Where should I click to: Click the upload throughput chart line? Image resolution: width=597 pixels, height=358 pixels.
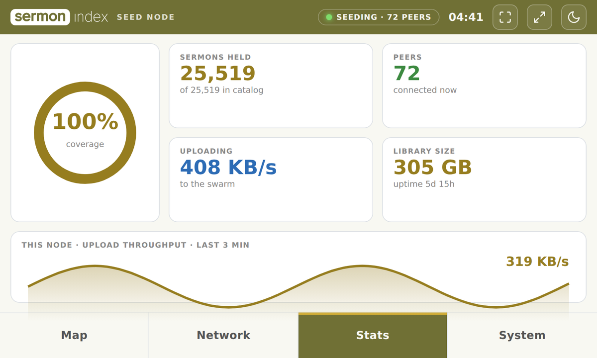[x=298, y=286]
